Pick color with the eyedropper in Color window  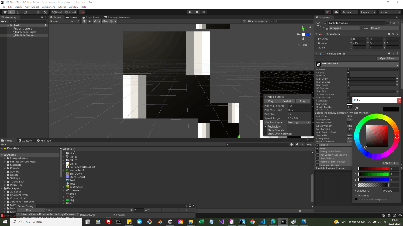[x=357, y=109]
